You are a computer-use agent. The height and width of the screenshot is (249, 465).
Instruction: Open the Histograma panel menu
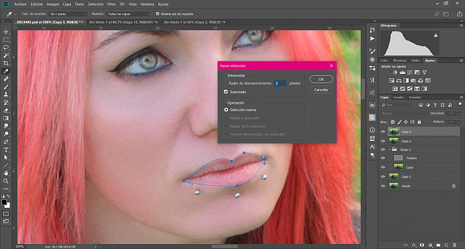point(461,26)
